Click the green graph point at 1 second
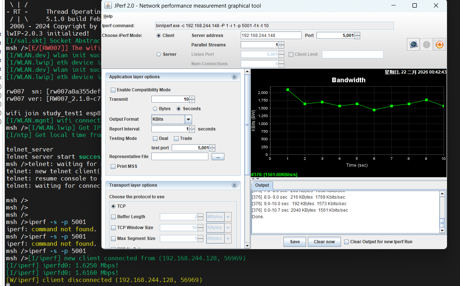 pos(288,90)
